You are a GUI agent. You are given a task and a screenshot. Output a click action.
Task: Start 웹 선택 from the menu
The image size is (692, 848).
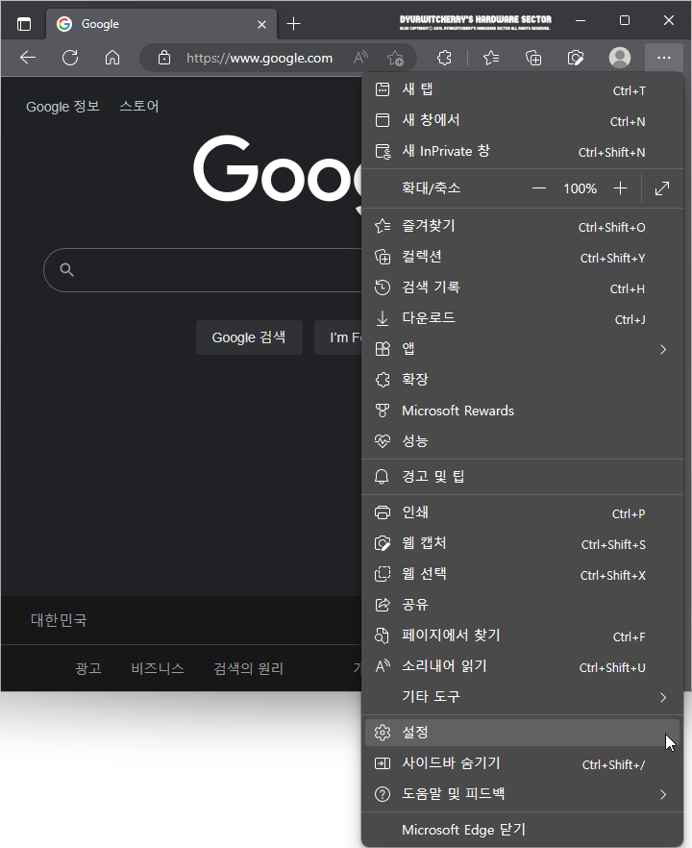522,574
